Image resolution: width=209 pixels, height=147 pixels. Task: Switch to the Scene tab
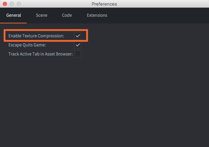[x=41, y=15]
